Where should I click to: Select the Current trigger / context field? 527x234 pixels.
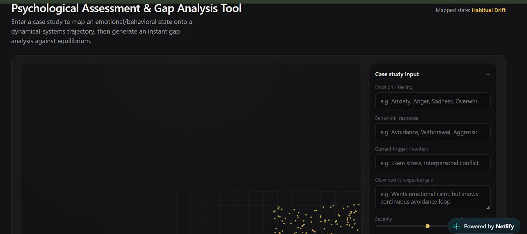(x=433, y=163)
